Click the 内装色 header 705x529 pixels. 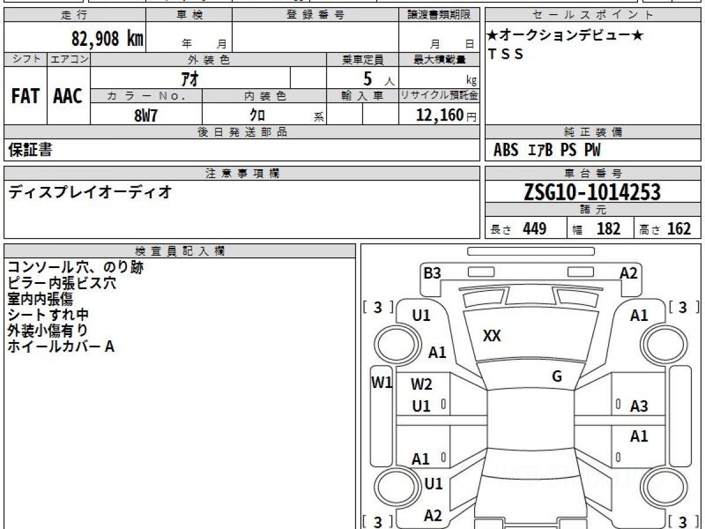(x=264, y=96)
